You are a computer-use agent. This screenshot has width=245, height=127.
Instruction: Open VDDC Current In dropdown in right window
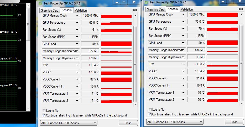pos(183,85)
